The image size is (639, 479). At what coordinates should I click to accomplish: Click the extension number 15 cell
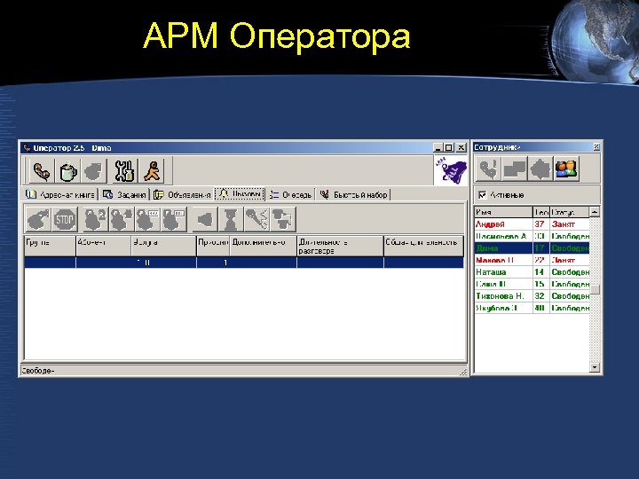point(541,284)
